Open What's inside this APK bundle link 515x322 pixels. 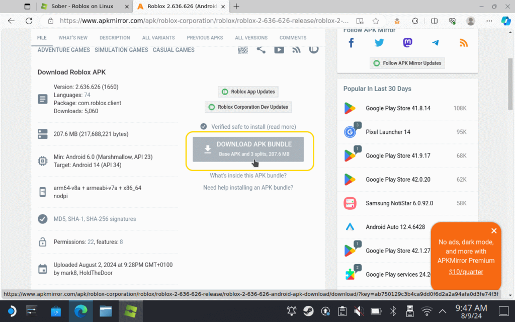click(248, 176)
